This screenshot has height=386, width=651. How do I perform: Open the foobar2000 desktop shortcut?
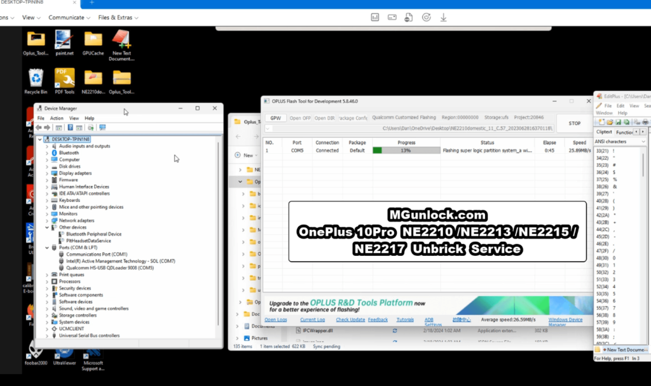click(x=36, y=354)
